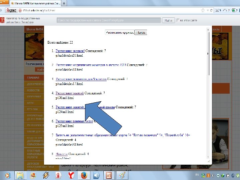Open ДОКУМЕНТЫ in the site sidebar menu
Screen dimensions: 240x180
tap(34, 84)
